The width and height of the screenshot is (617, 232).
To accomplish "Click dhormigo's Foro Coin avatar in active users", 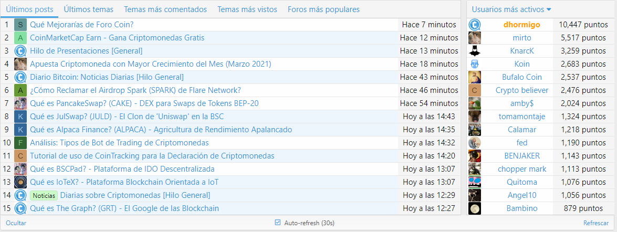I will tap(474, 25).
